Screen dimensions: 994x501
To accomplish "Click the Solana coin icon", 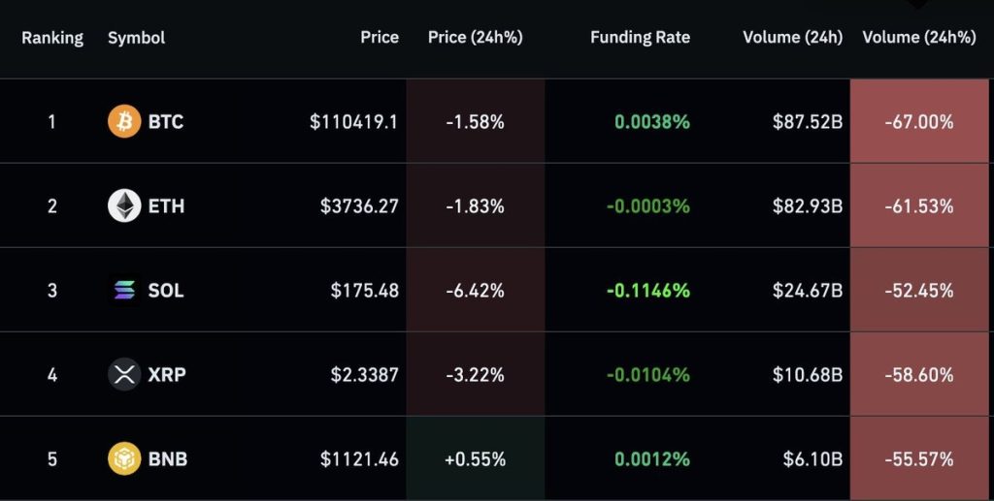I will [x=124, y=290].
